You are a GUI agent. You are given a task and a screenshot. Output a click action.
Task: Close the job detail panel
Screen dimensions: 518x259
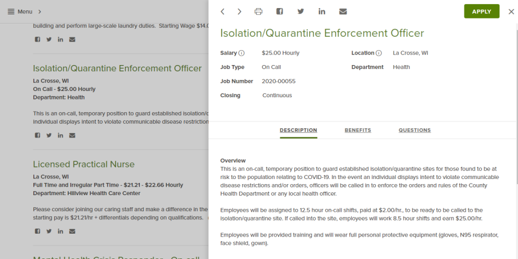pos(511,12)
